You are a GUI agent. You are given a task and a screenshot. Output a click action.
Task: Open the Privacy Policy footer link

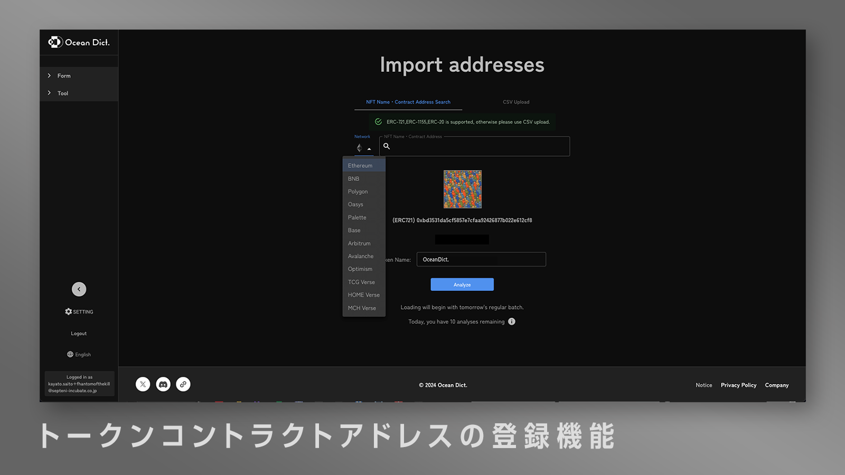pyautogui.click(x=739, y=385)
